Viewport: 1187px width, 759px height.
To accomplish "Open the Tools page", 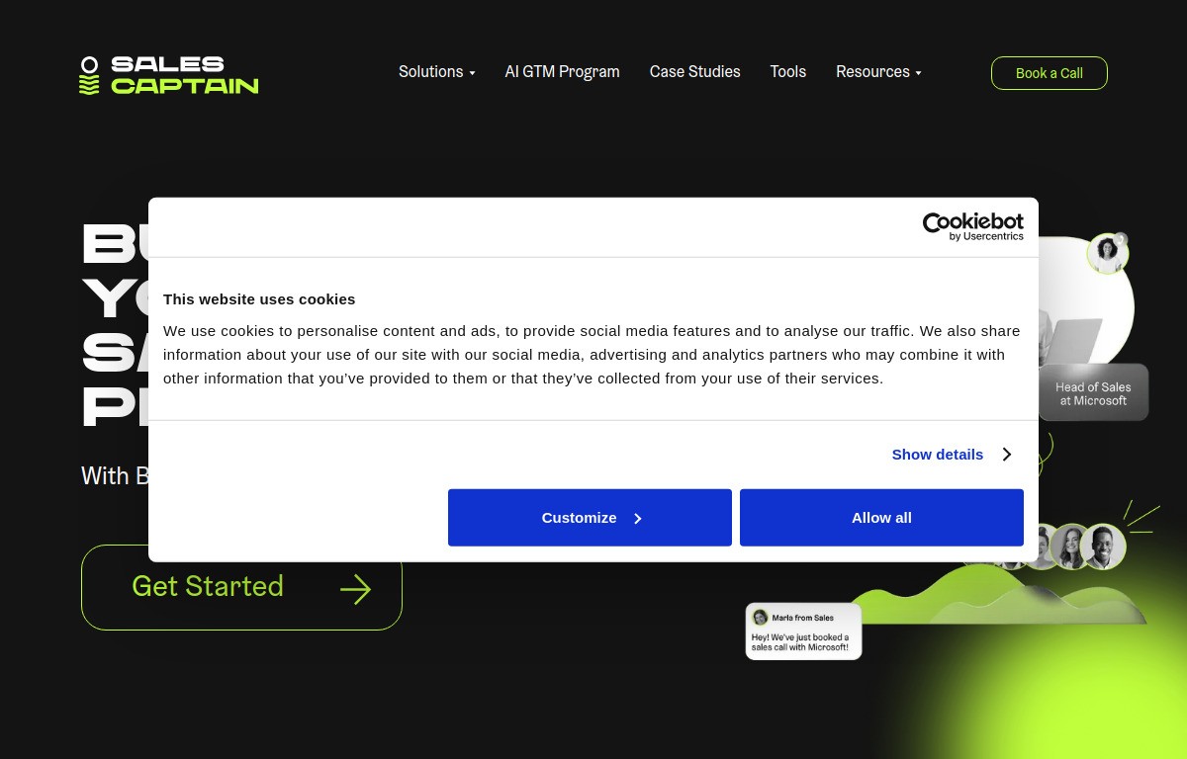I will [787, 72].
